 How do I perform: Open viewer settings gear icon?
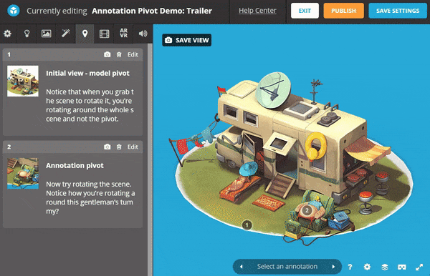pyautogui.click(x=367, y=267)
